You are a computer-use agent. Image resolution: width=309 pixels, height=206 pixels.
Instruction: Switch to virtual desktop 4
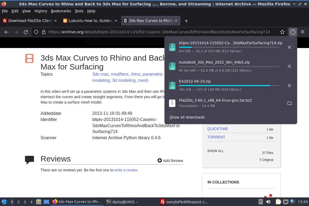[31, 202]
